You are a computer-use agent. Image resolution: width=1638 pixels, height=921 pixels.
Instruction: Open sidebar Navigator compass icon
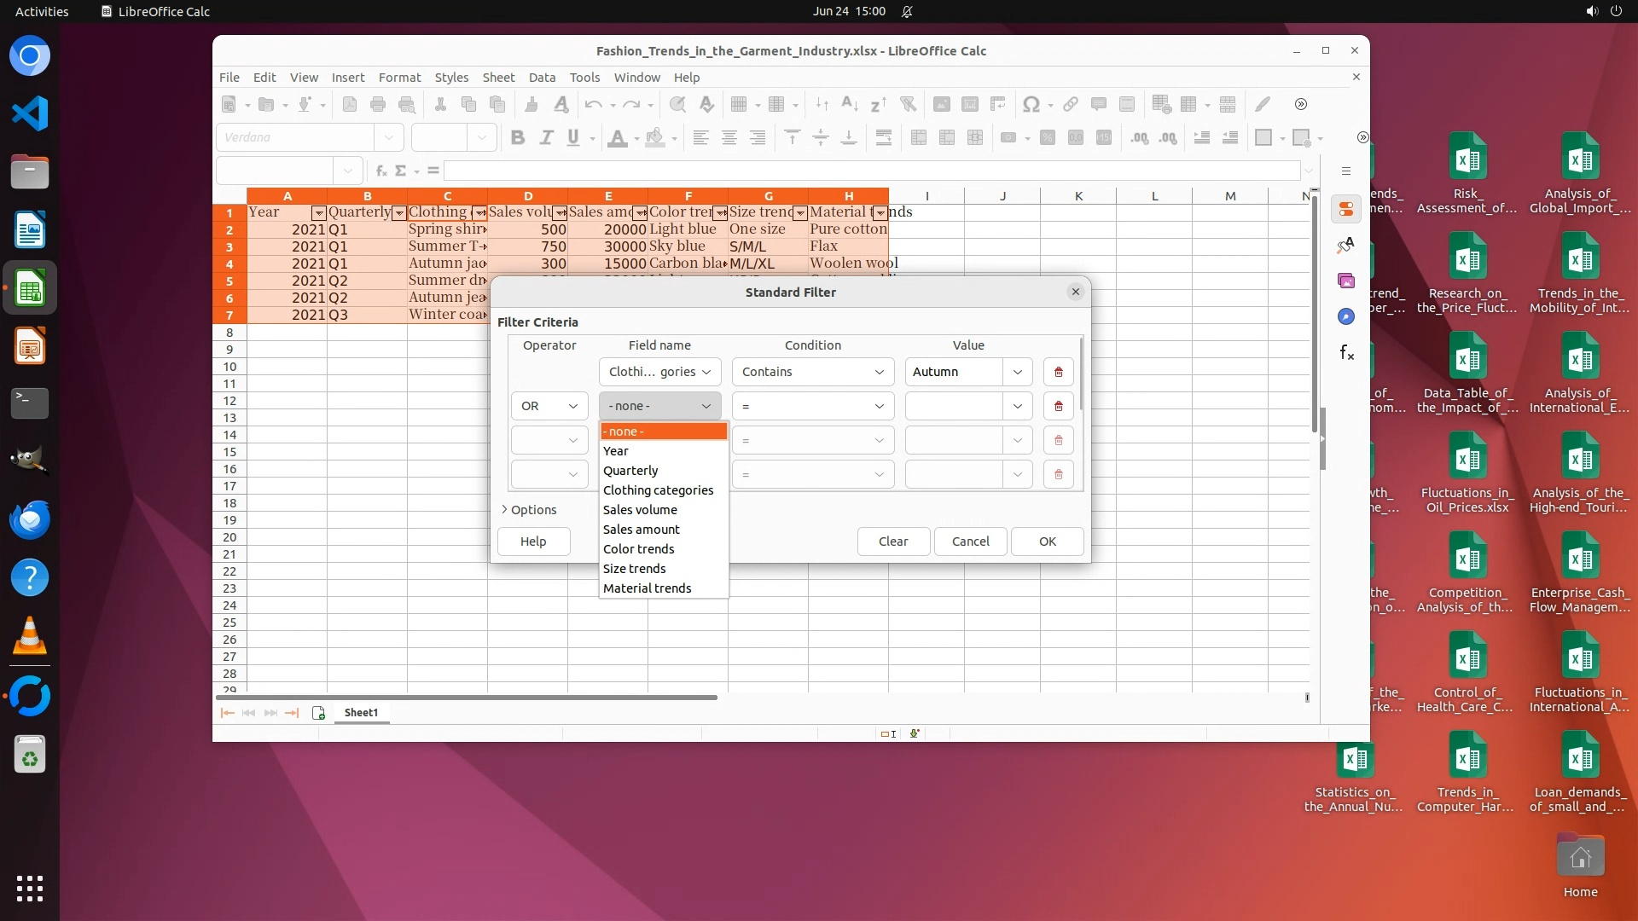coord(1346,316)
